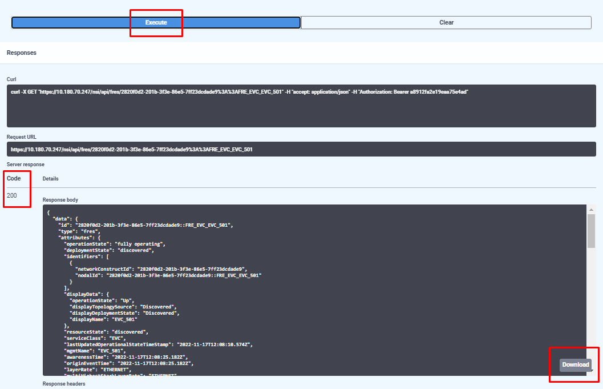This screenshot has width=603, height=389.
Task: Click the "displayDeploymentState": "Discovered" line
Action: (124, 313)
